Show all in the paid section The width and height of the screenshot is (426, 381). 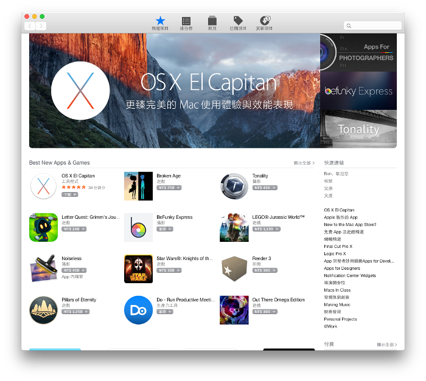click(x=387, y=345)
